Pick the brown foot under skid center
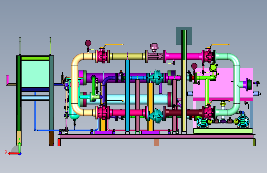This screenshot has width=267, height=173. click(x=156, y=143)
